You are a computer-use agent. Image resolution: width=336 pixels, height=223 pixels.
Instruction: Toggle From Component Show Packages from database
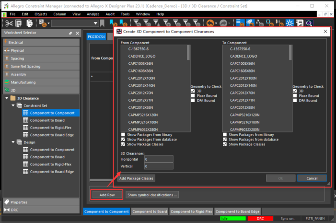click(123, 140)
